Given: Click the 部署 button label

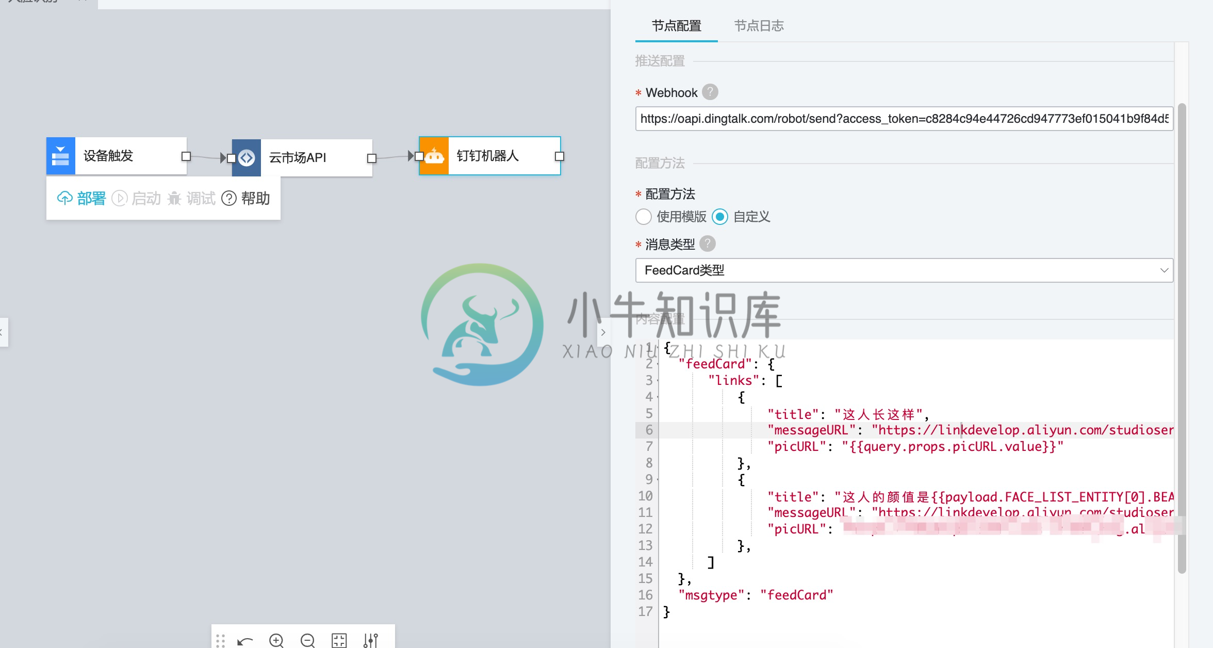Looking at the screenshot, I should pos(91,198).
